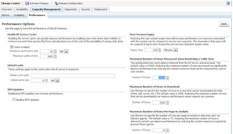Click Maximum Number of Rows to Download heading
The image size is (233, 134).
pyautogui.click(x=154, y=86)
